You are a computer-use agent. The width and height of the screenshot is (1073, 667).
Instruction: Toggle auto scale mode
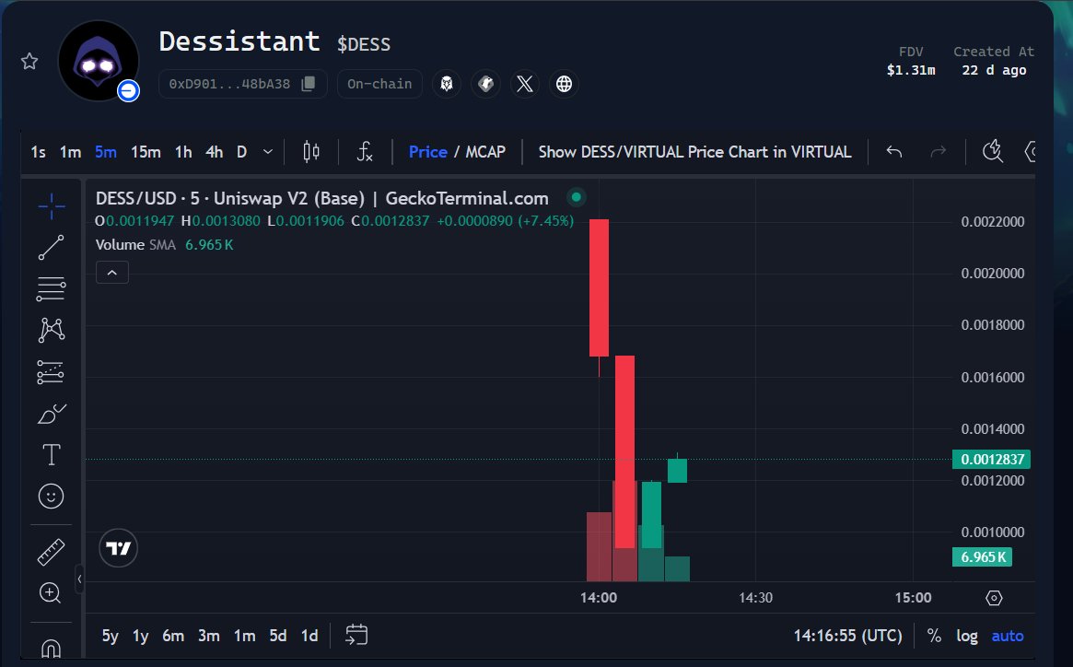coord(1008,637)
